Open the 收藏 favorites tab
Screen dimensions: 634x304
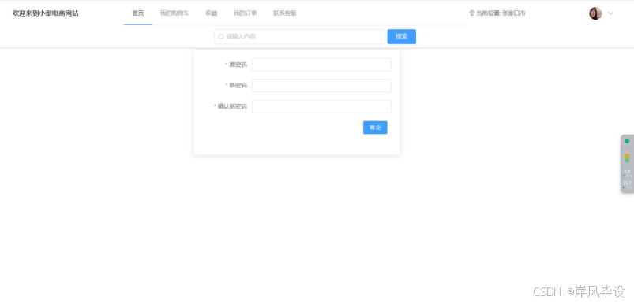coord(211,13)
